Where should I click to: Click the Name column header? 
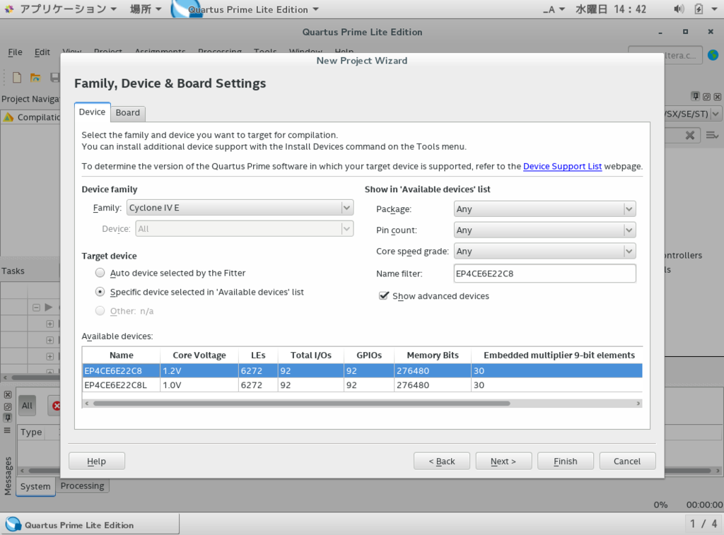click(x=122, y=355)
